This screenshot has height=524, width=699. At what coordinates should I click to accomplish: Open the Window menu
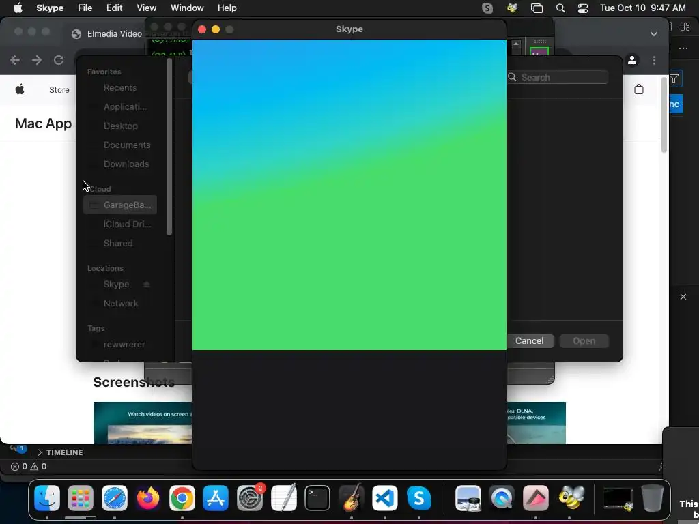[x=187, y=8]
